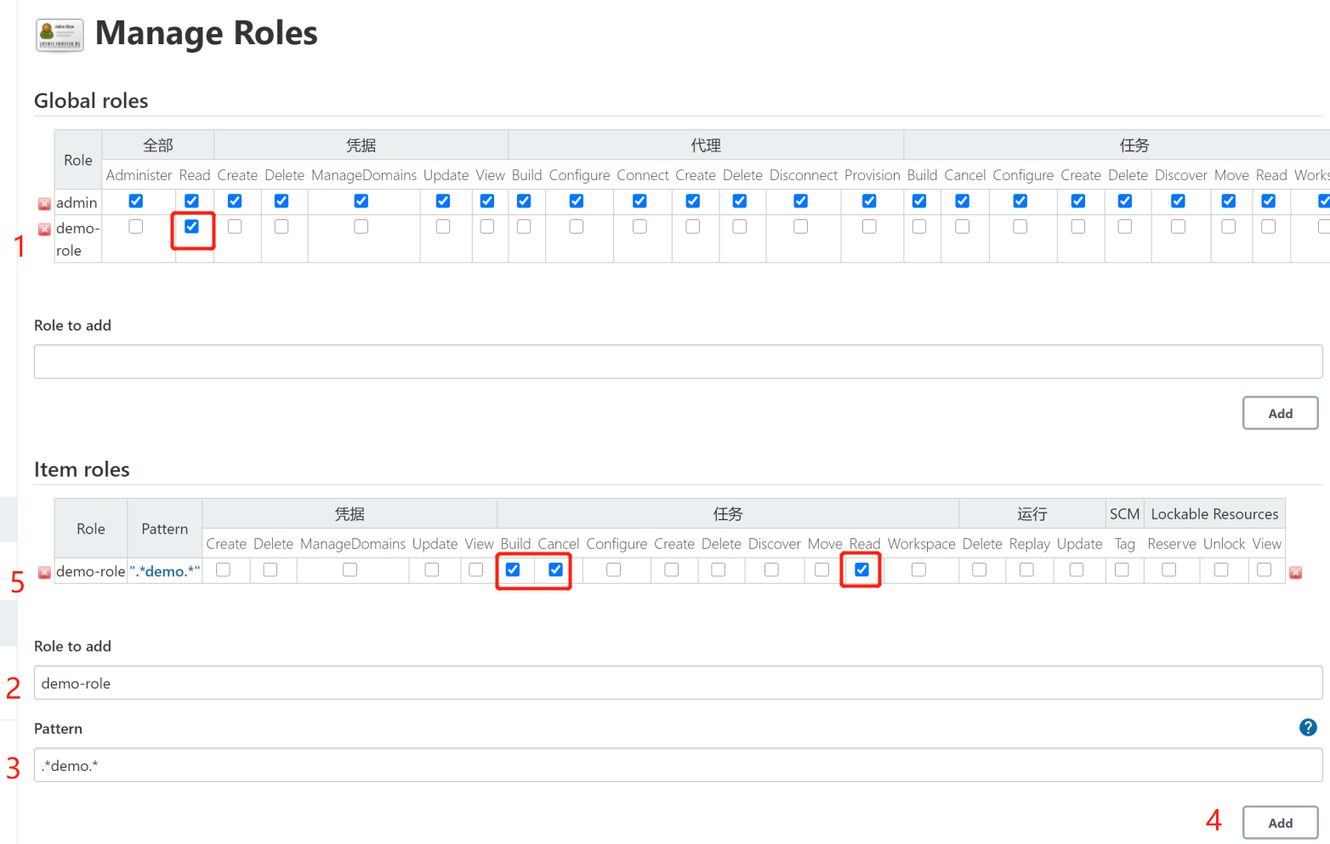Enable Configure job permission for demo-role item role
Image resolution: width=1330 pixels, height=844 pixels.
[613, 569]
